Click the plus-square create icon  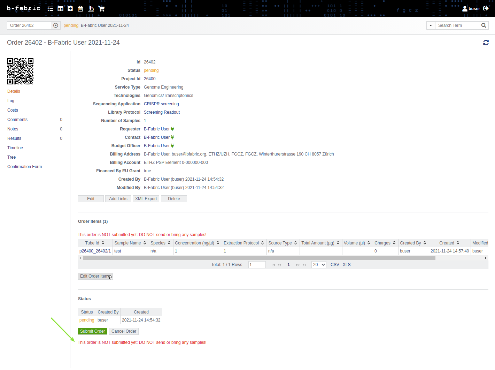tap(70, 9)
